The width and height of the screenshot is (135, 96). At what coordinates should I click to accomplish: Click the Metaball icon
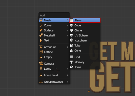coord(41,35)
